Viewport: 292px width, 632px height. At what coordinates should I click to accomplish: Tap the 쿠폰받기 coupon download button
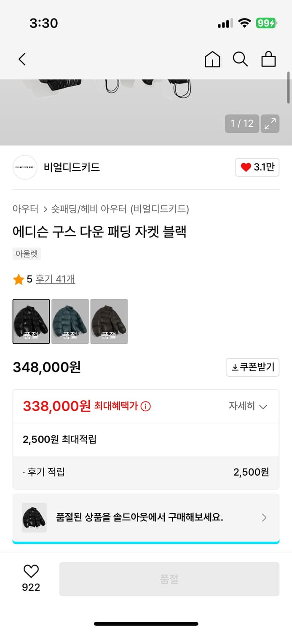[252, 367]
